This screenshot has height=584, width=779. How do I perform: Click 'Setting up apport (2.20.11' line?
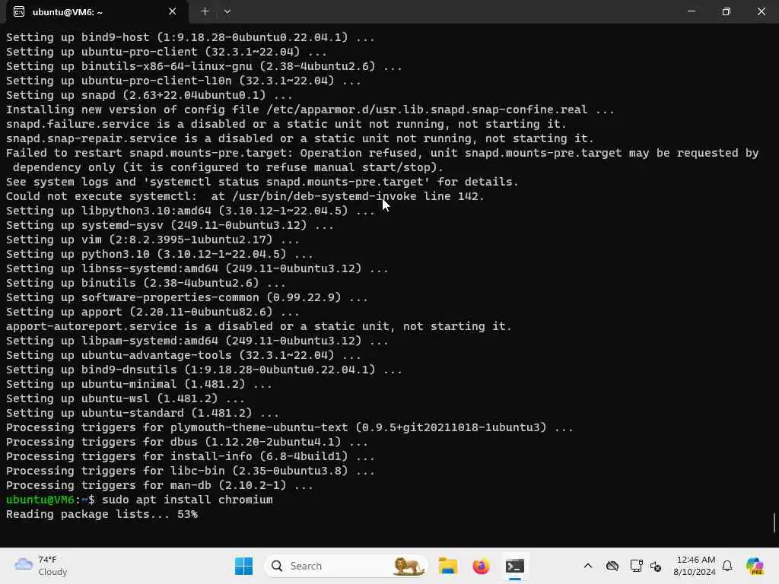coord(152,312)
